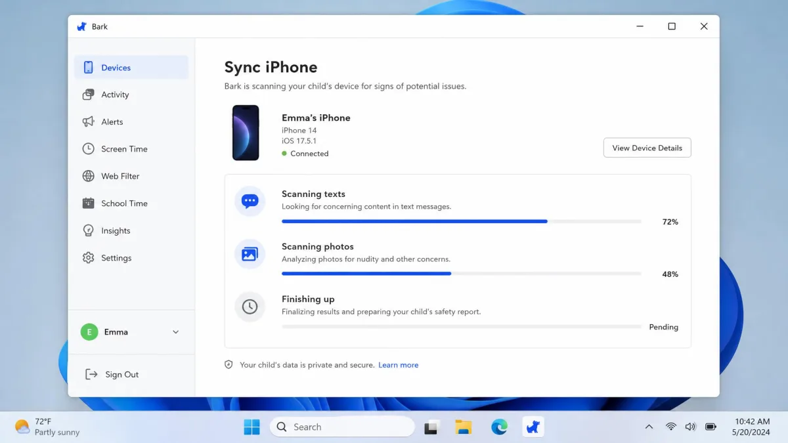Navigate to Web Filter
This screenshot has height=443, width=788.
point(131,176)
